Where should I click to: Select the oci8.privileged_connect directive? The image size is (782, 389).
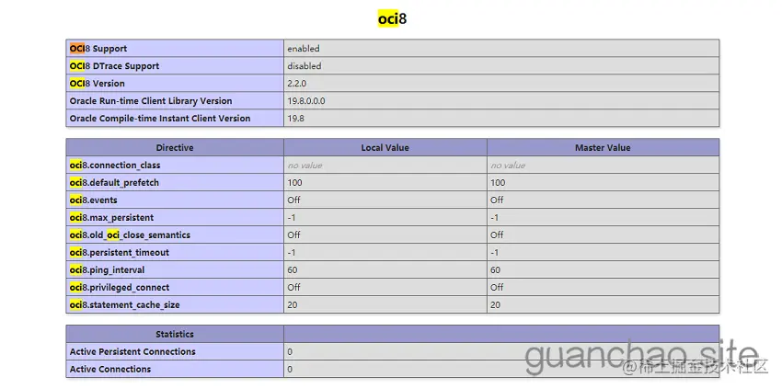tap(120, 287)
